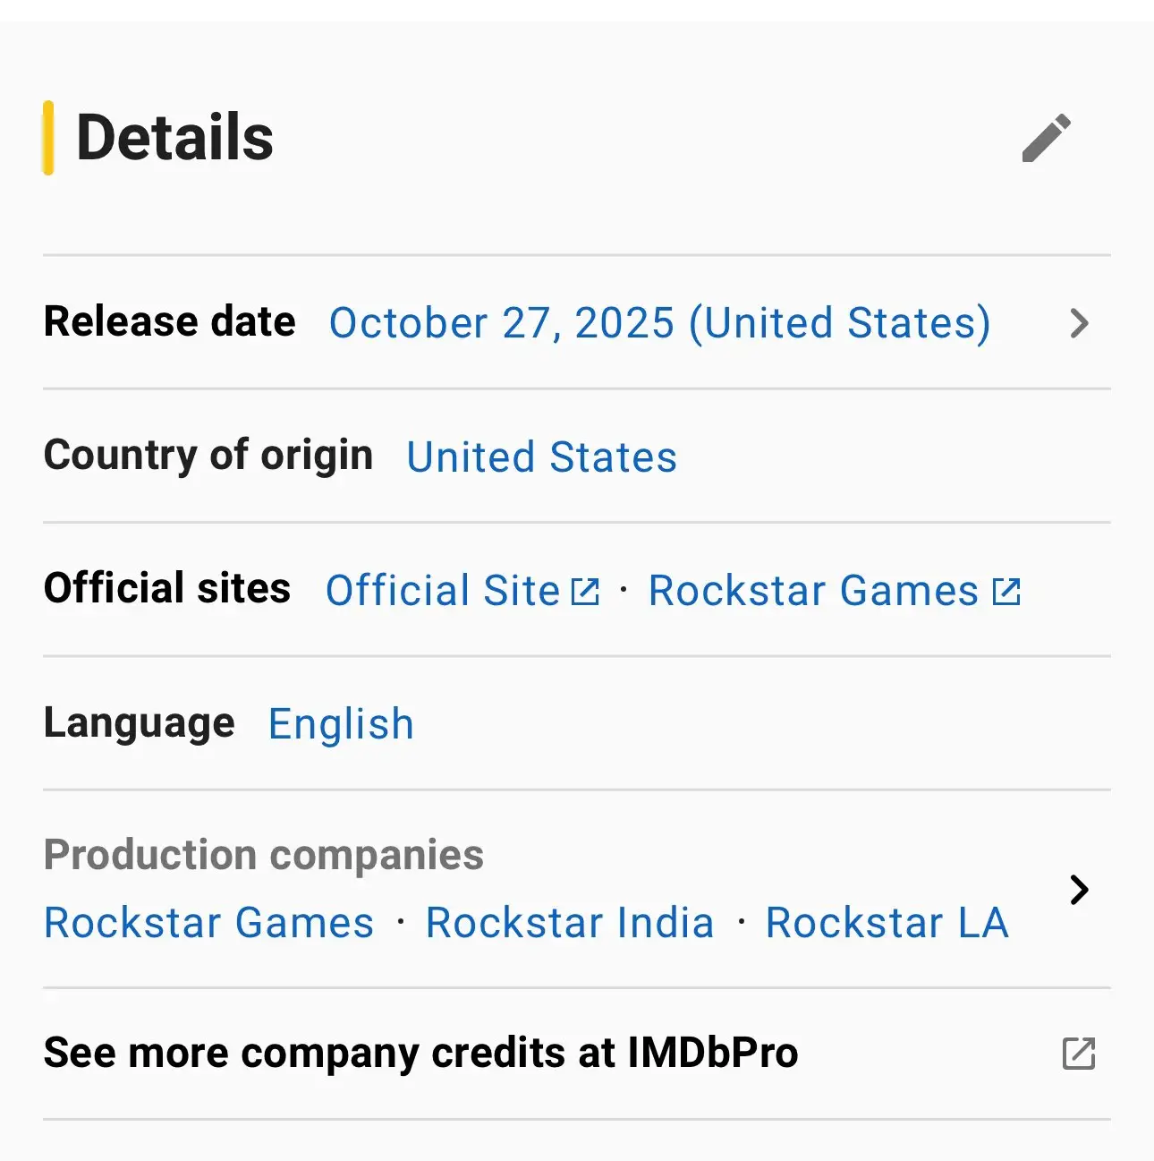This screenshot has height=1161, width=1154.
Task: Click the Language label
Action: click(x=139, y=723)
